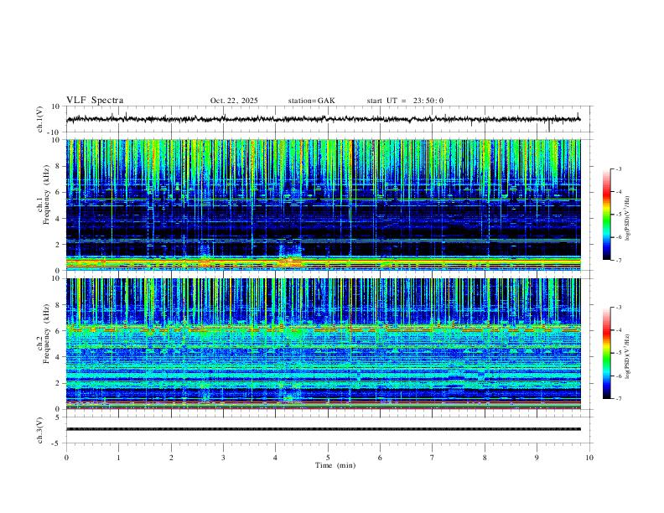The width and height of the screenshot is (664, 513).
Task: Click the "VLF Spectra" title text
Action: [95, 101]
